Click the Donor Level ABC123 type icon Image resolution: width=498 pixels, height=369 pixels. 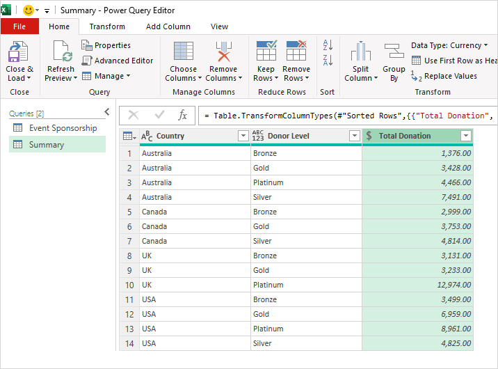[x=258, y=136]
